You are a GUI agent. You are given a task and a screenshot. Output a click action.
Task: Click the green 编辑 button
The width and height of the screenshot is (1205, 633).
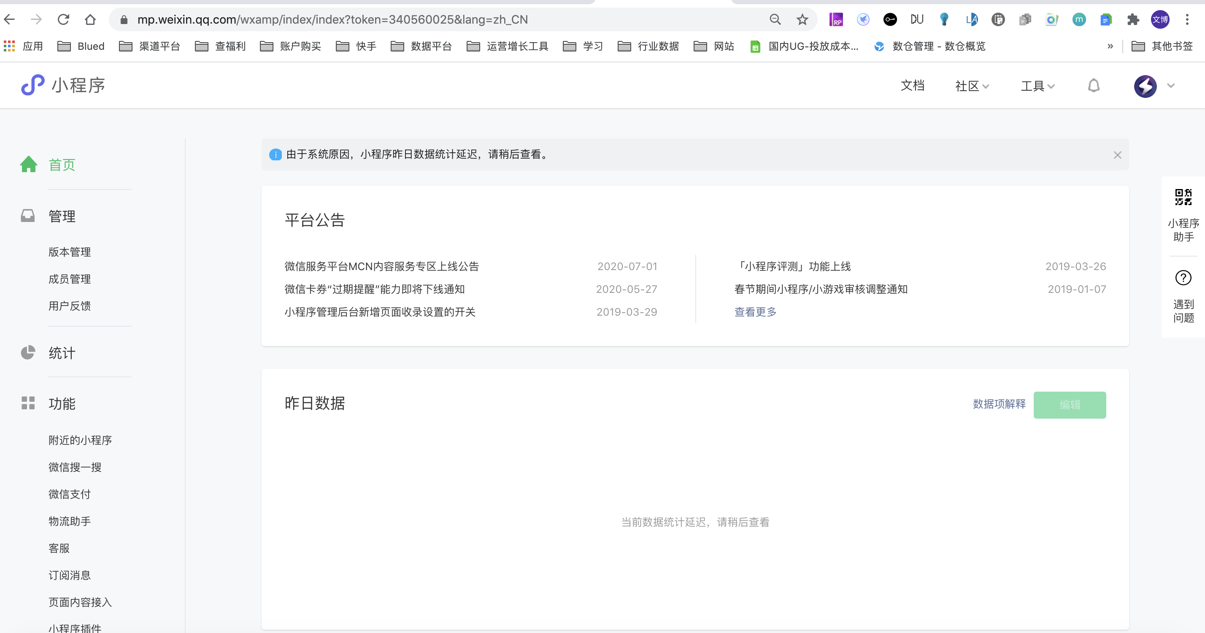[1069, 405]
